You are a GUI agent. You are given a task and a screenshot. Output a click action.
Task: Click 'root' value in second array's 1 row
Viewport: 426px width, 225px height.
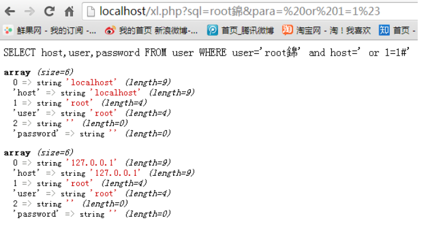tap(79, 184)
